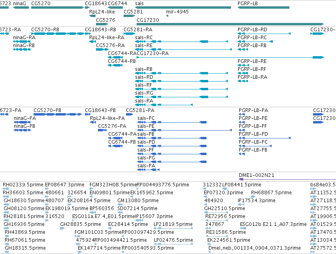Select the sals gene bar glyph
This screenshot has width=336, height=254.
pyautogui.click(x=183, y=8)
